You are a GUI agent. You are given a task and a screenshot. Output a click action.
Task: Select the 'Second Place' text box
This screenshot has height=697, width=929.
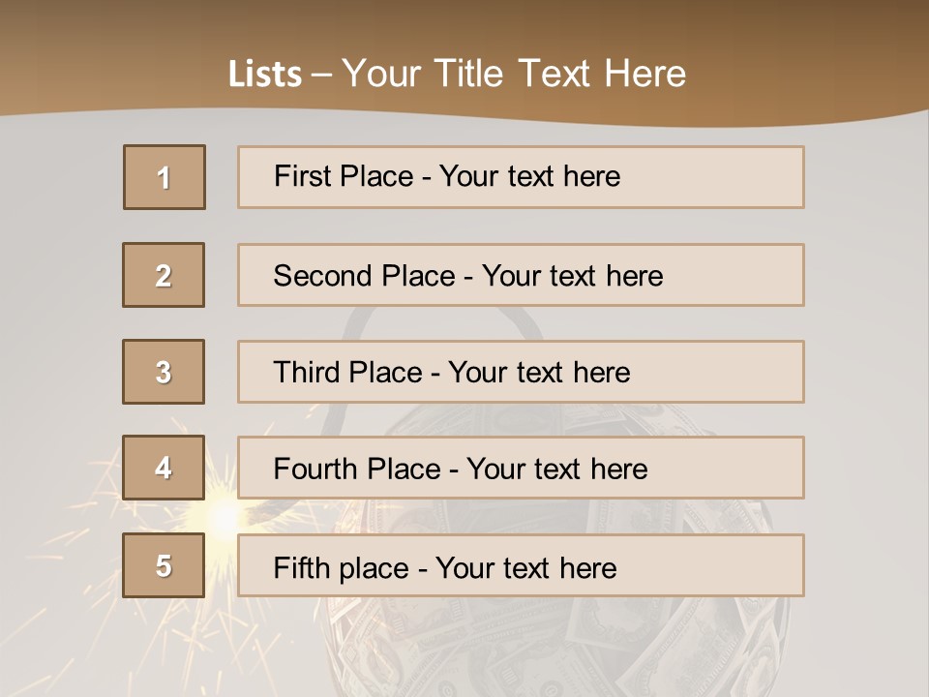(x=521, y=275)
